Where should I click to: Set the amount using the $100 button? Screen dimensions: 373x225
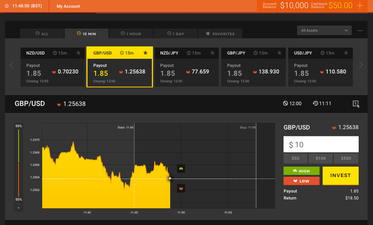(320, 158)
